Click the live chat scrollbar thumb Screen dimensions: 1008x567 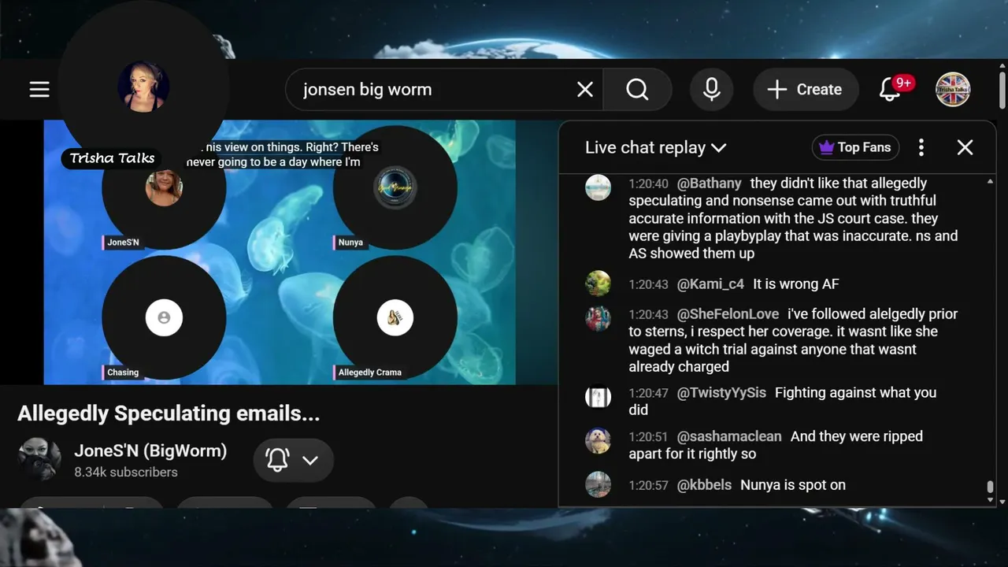(x=990, y=487)
